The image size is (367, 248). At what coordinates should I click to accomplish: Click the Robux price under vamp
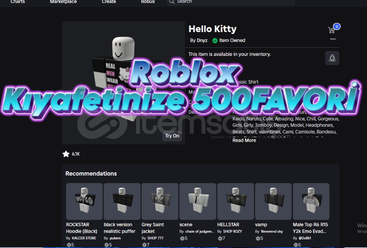(259, 238)
